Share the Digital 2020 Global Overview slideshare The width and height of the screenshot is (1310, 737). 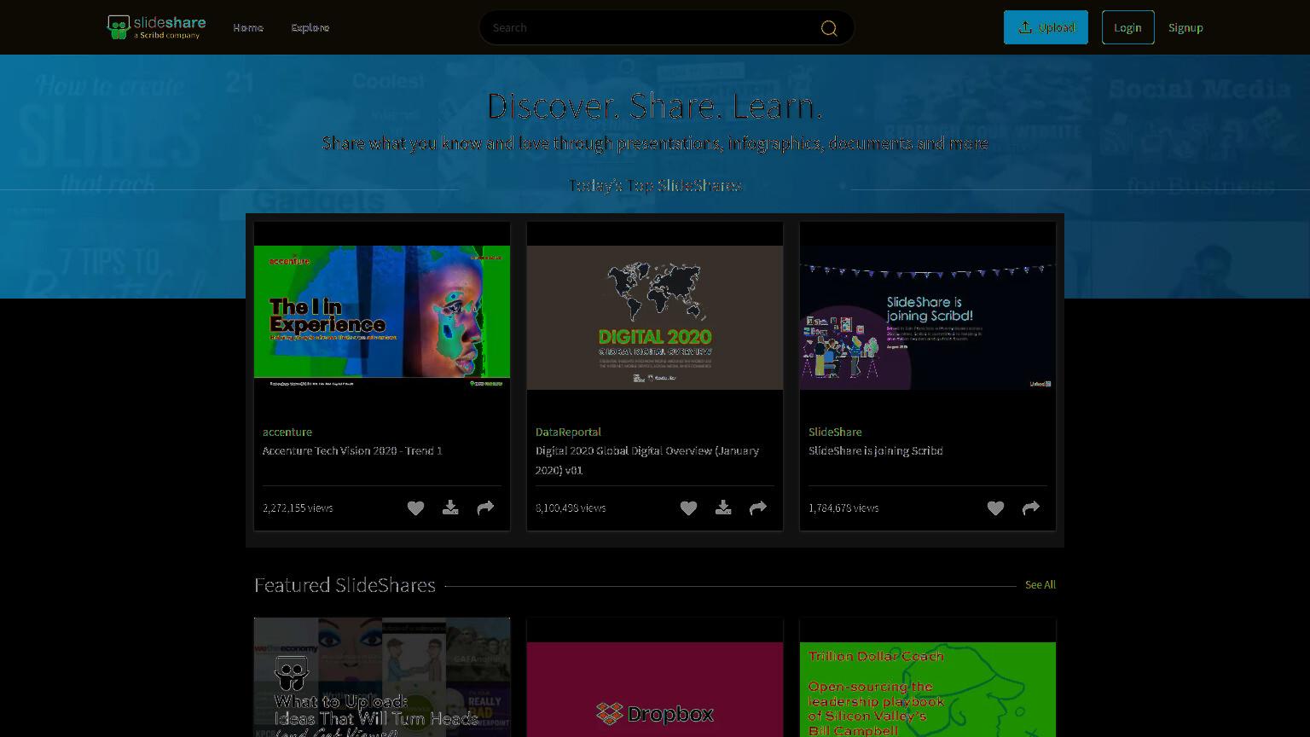[x=758, y=508]
